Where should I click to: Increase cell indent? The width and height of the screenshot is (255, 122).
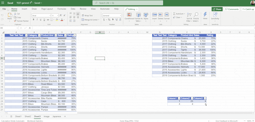point(74,21)
